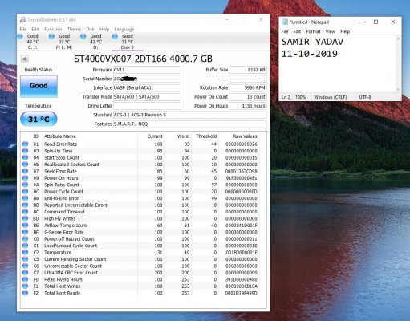Open the Function menu

coord(53,29)
